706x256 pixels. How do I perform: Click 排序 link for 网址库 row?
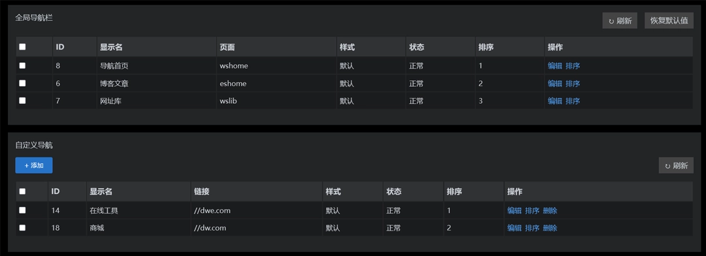[573, 101]
